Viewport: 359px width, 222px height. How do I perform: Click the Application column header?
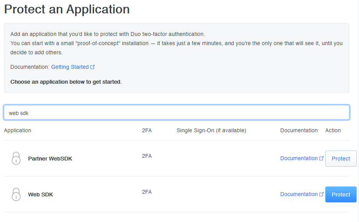18,130
